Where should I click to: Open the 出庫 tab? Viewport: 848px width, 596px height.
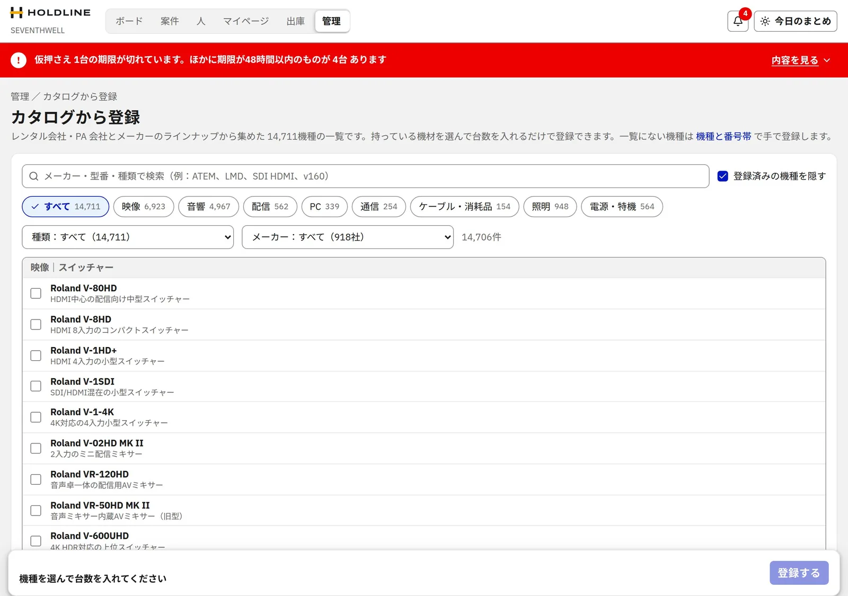[296, 21]
